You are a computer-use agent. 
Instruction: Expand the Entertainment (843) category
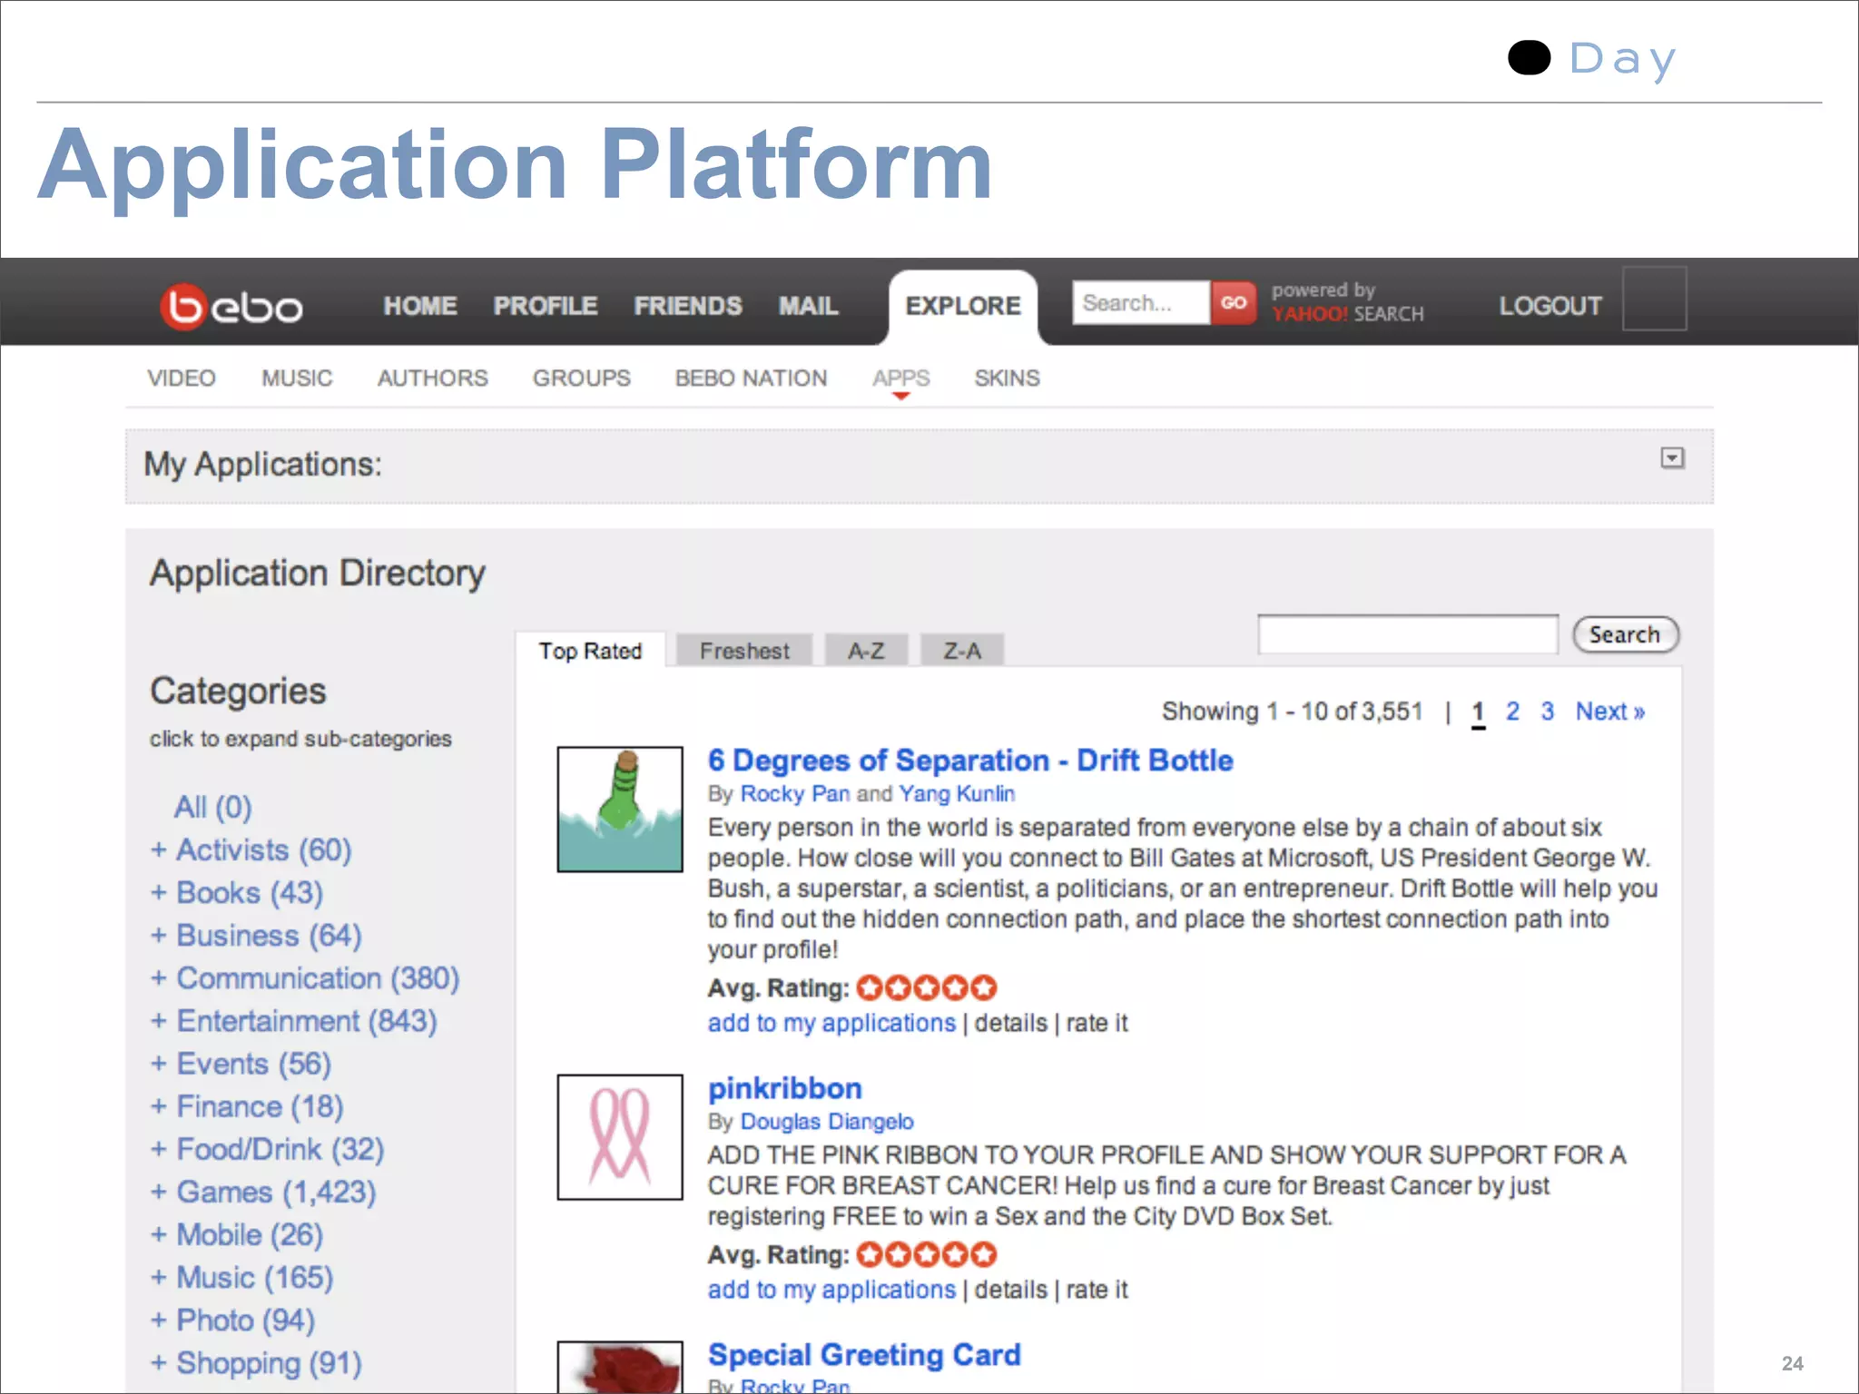point(294,1021)
